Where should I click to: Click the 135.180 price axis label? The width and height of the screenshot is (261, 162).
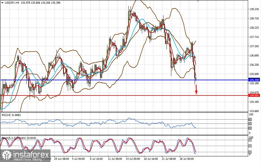[x=254, y=83]
